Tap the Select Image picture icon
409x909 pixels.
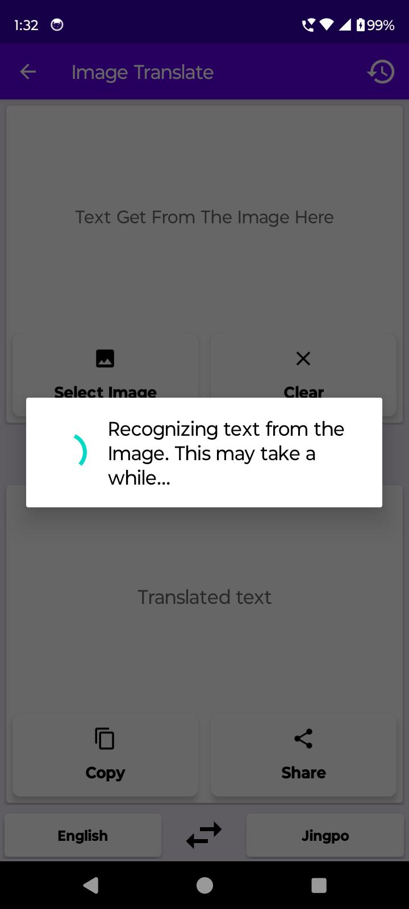pyautogui.click(x=105, y=358)
